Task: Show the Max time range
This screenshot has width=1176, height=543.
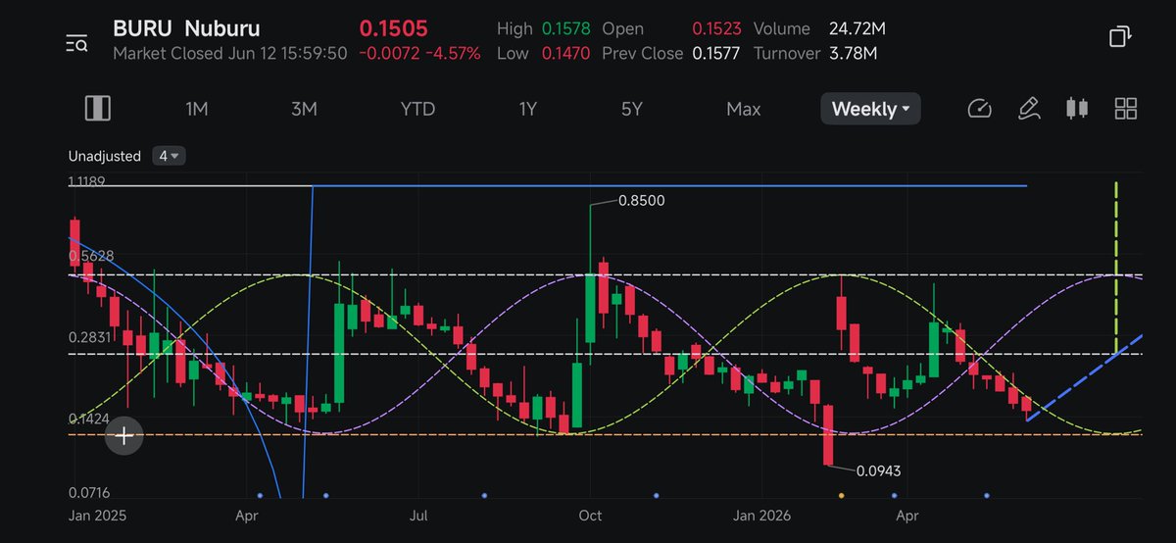Action: pos(743,109)
